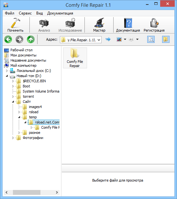The width and height of the screenshot is (177, 199).
Task: Select Мой компьютер in the tree
Action: click(x=23, y=65)
